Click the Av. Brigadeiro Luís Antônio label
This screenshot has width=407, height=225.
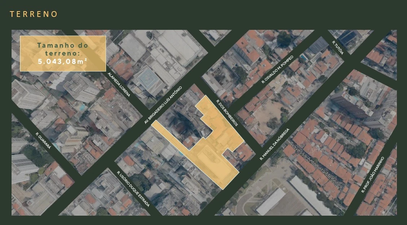click(163, 105)
